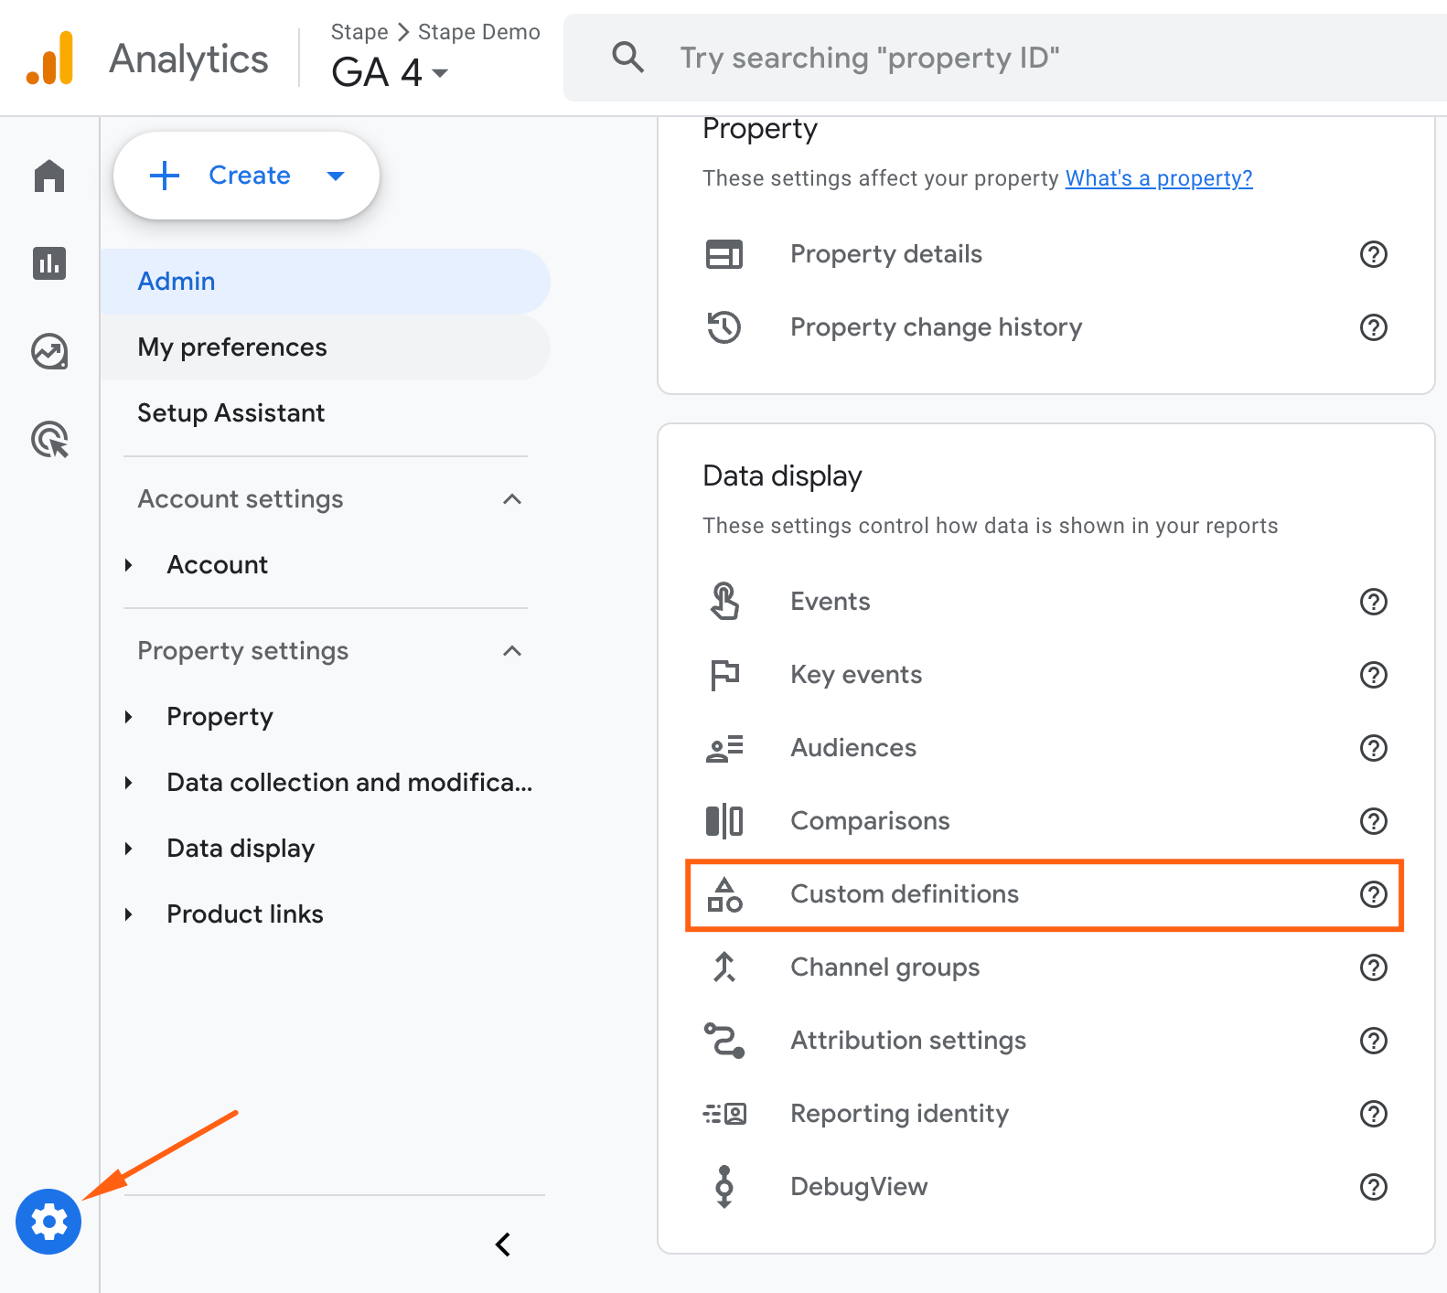
Task: Open the GA 4 property selector dropdown
Action: point(390,72)
